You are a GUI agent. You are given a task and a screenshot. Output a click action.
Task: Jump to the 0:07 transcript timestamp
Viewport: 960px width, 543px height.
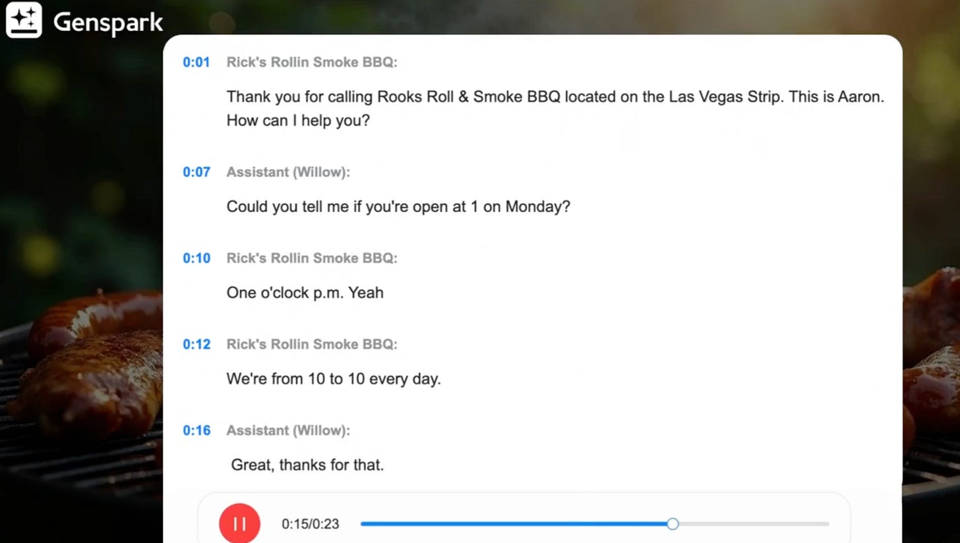pyautogui.click(x=196, y=173)
